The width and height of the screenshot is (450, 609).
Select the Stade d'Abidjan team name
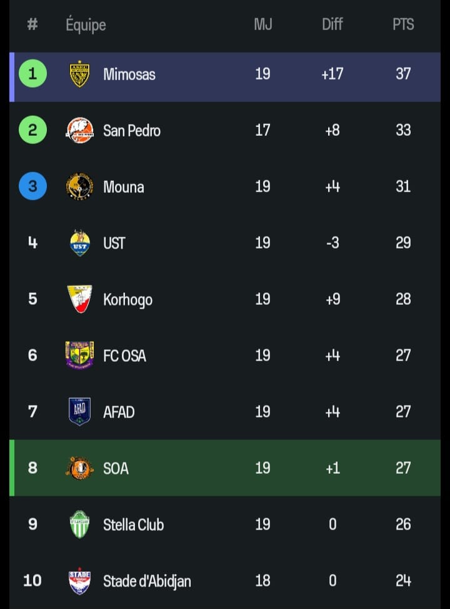147,581
